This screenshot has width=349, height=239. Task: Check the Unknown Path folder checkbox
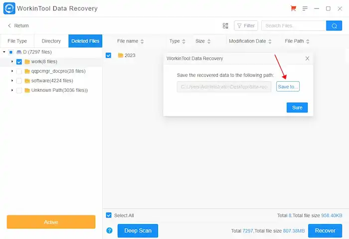coord(19,90)
